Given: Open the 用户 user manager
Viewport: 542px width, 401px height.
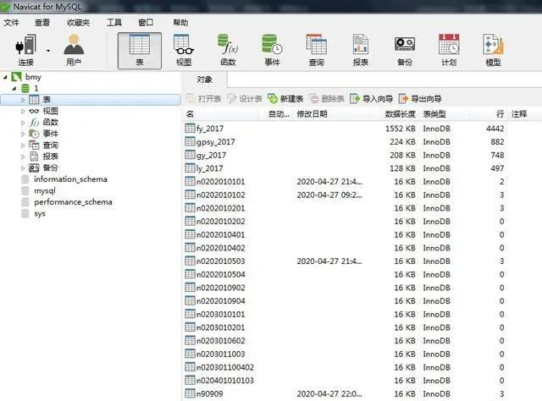Looking at the screenshot, I should tap(74, 50).
